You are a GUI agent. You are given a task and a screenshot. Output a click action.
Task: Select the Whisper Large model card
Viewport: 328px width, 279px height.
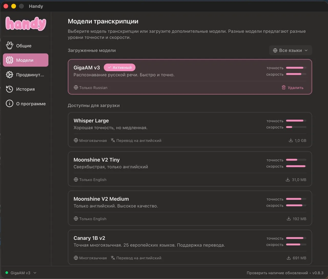point(190,130)
